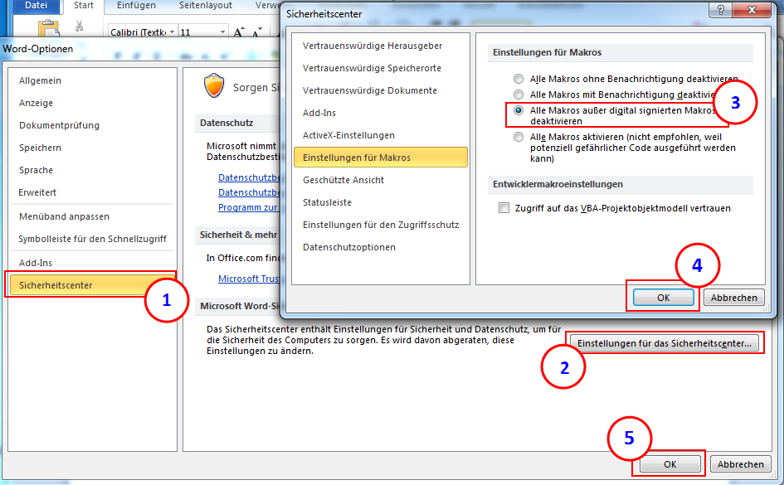Click Abbrechen in Word-Optionen
784x485 pixels.
(740, 464)
